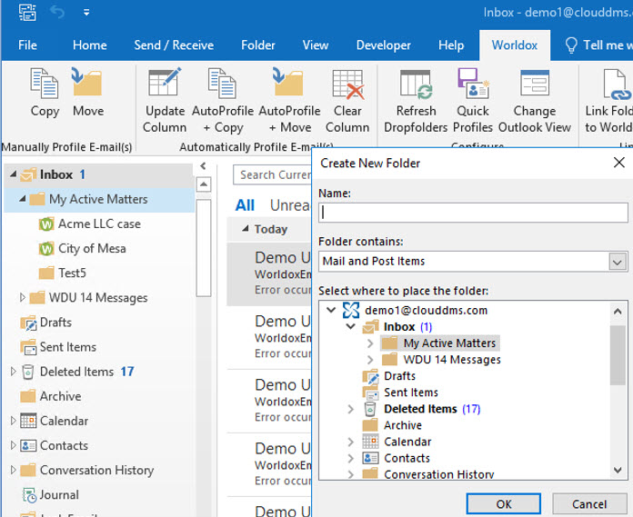Click the Update Column ribbon button
Screen dimensions: 633x517
click(165, 101)
